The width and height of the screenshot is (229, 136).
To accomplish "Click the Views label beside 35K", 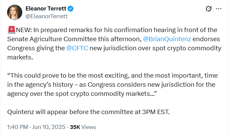I will (88, 127).
